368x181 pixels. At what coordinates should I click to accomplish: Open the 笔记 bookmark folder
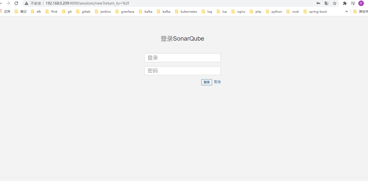21,11
